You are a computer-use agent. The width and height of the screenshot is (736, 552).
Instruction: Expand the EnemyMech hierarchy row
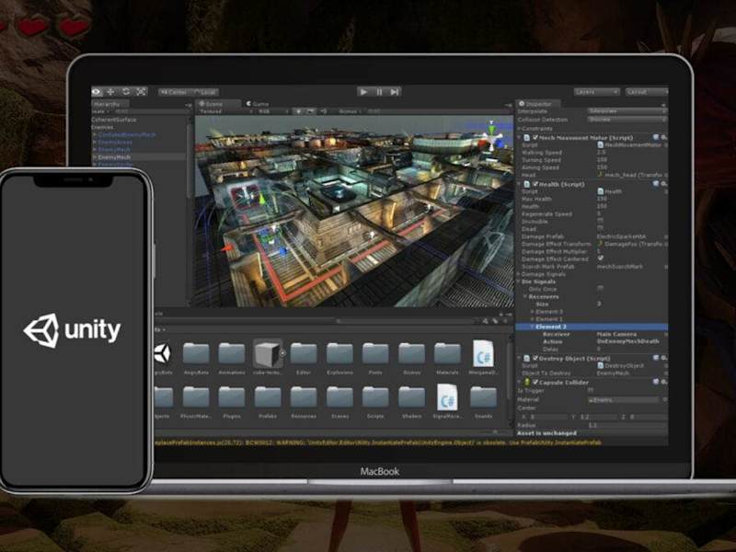[95, 157]
